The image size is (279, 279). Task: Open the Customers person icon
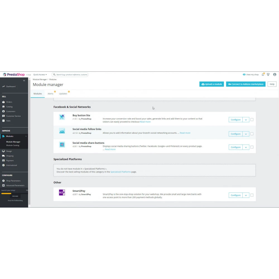[x=3, y=111]
